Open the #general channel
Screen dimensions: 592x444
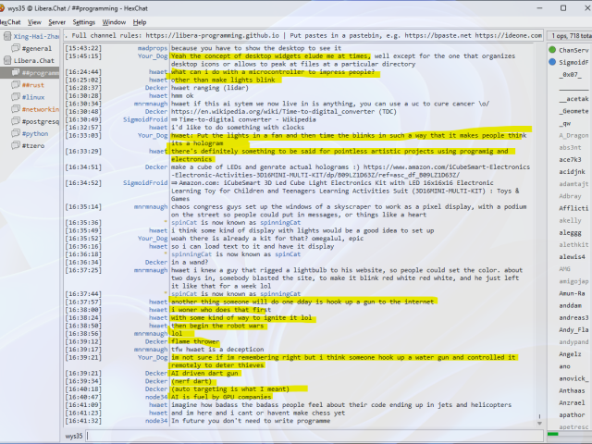coord(37,48)
